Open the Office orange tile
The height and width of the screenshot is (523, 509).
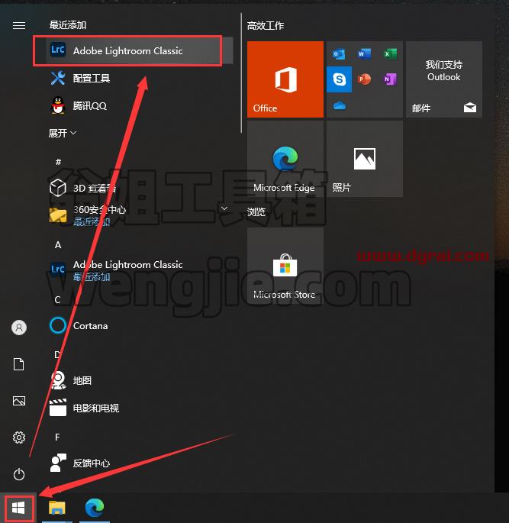click(285, 79)
